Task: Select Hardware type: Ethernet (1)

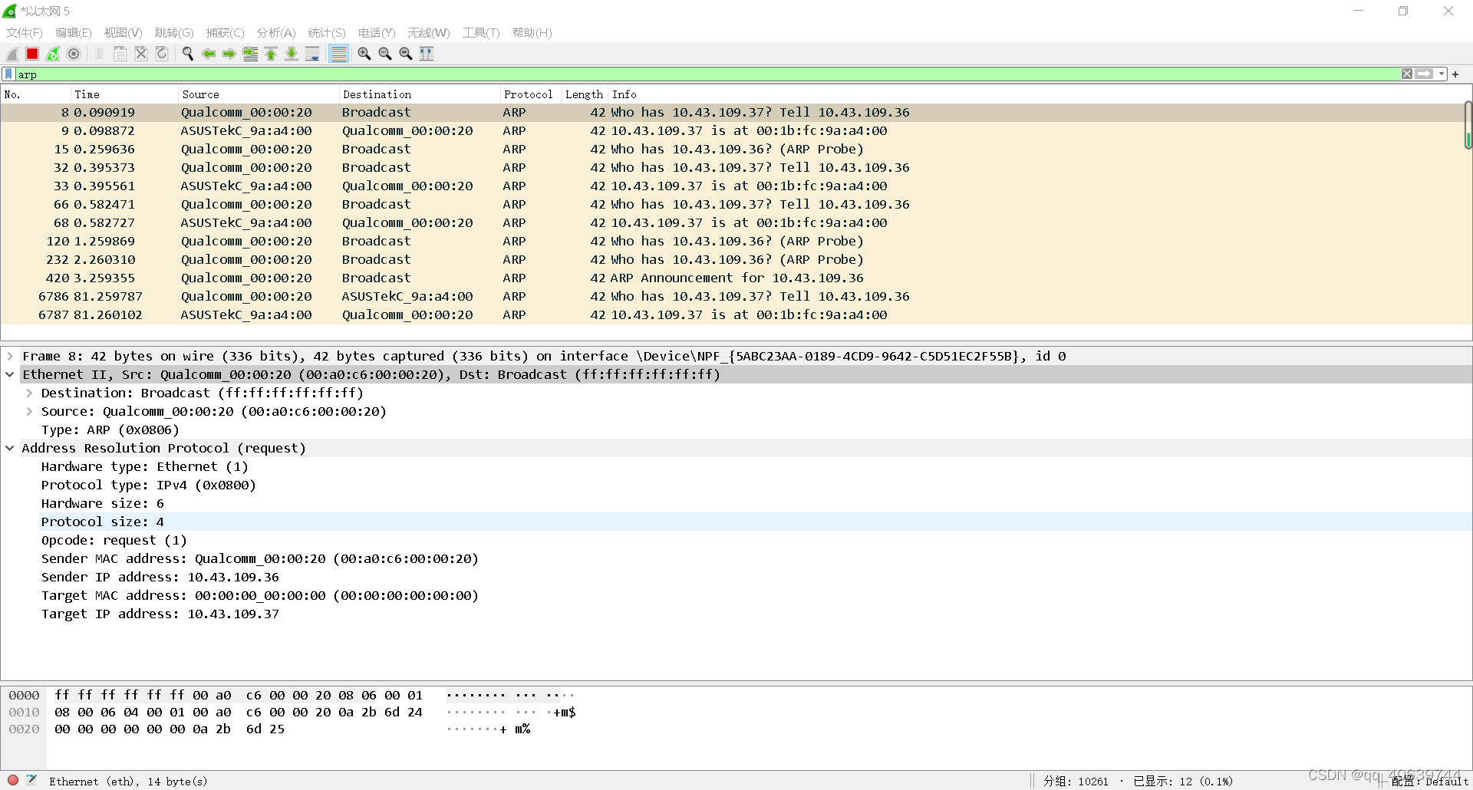Action: pos(145,466)
